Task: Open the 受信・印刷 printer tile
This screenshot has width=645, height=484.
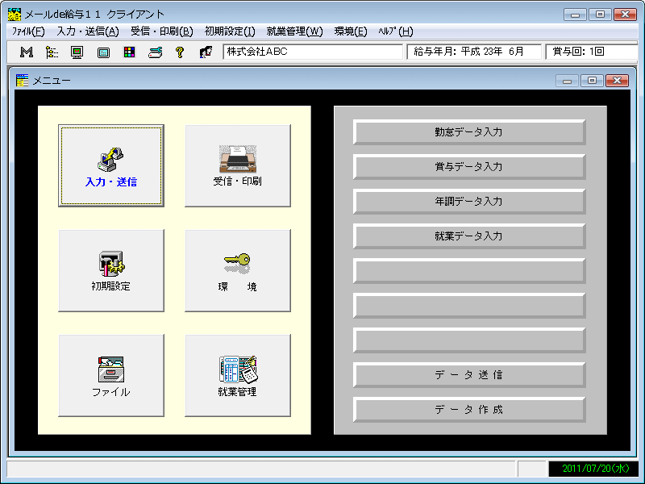Action: point(238,165)
